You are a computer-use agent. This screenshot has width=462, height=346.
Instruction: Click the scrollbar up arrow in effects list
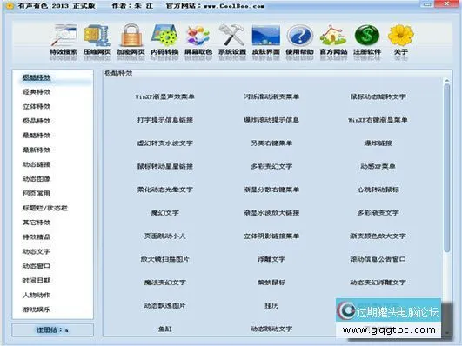pyautogui.click(x=446, y=80)
